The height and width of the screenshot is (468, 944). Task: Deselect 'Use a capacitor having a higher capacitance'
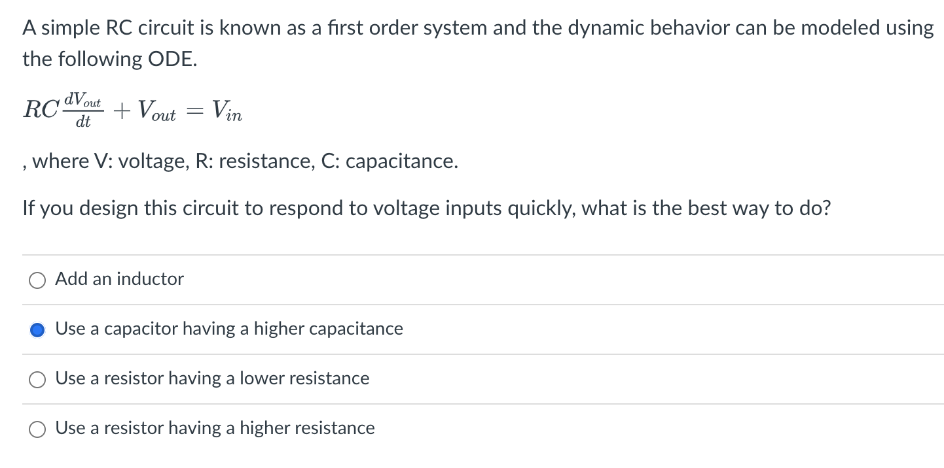37,329
